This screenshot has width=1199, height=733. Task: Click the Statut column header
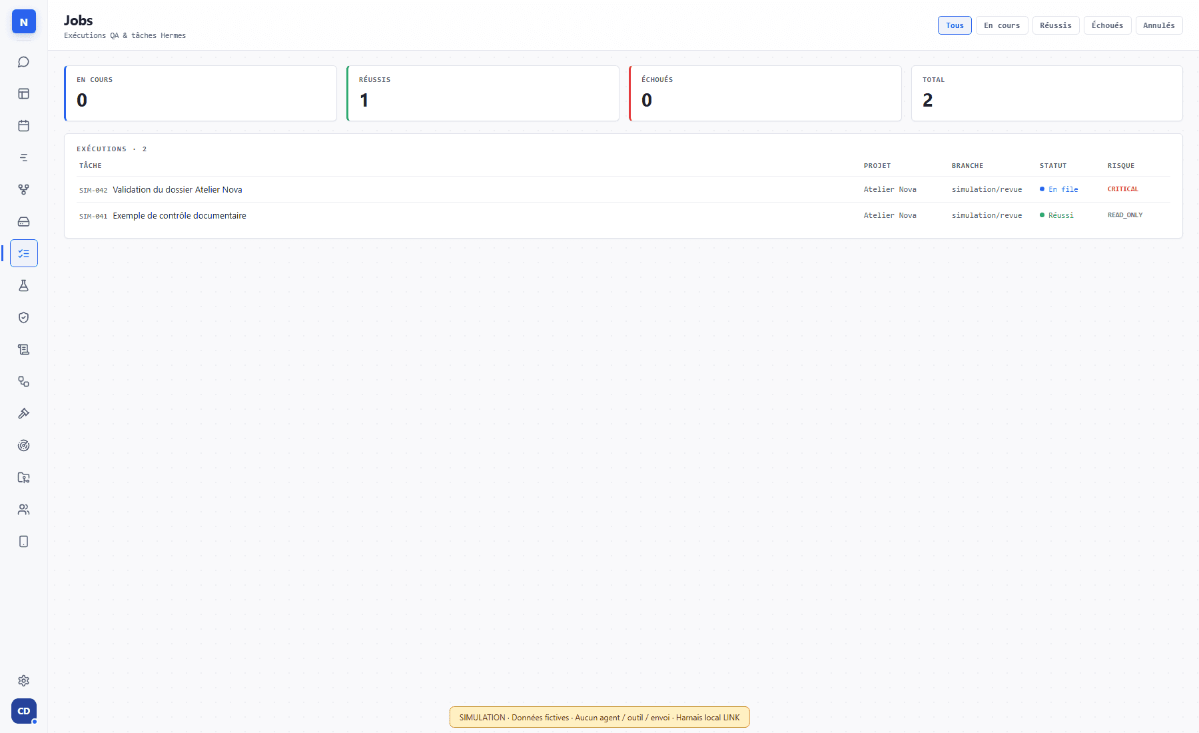tap(1053, 166)
